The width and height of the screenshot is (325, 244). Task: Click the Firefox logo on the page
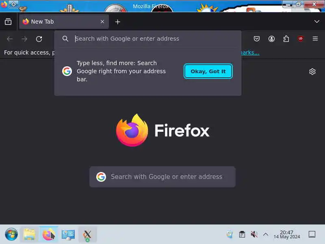(x=132, y=130)
